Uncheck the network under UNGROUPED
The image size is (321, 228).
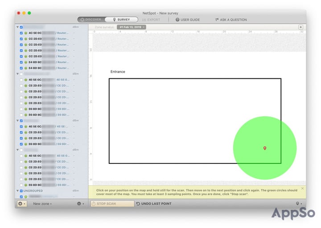click(21, 197)
